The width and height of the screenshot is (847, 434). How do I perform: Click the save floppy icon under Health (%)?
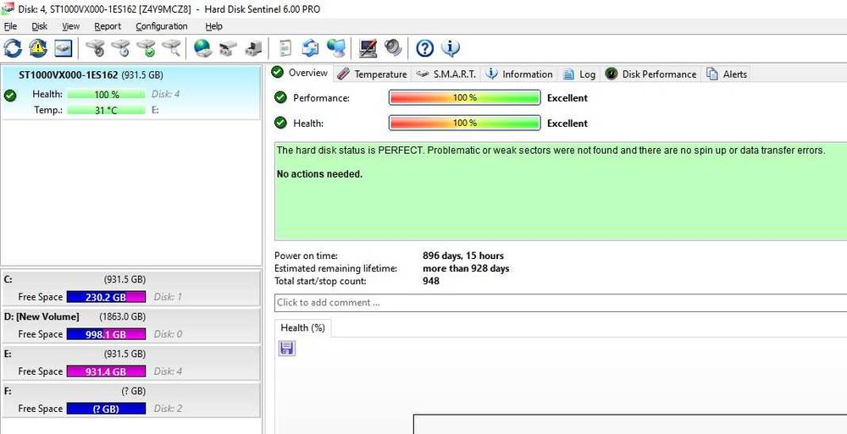[287, 349]
